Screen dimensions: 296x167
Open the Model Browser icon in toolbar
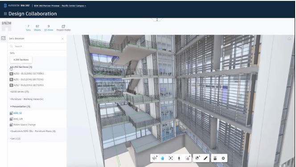click(x=215, y=158)
